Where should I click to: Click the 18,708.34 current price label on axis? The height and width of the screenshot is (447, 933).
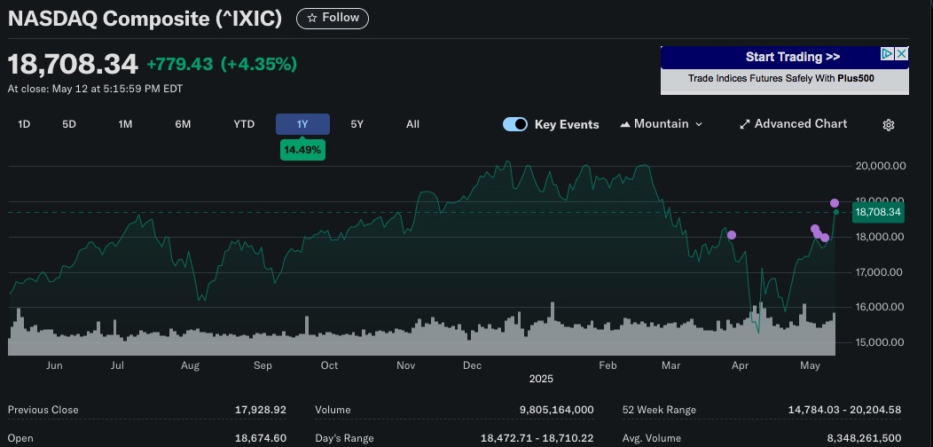878,212
